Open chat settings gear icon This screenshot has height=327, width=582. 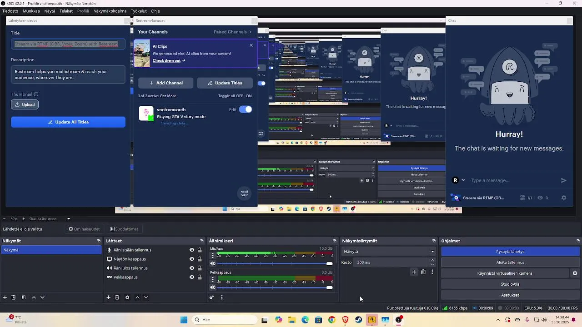(x=564, y=198)
